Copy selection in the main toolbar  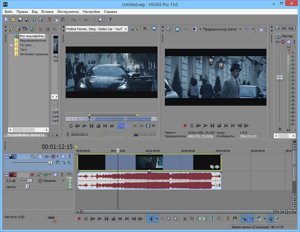(56, 20)
